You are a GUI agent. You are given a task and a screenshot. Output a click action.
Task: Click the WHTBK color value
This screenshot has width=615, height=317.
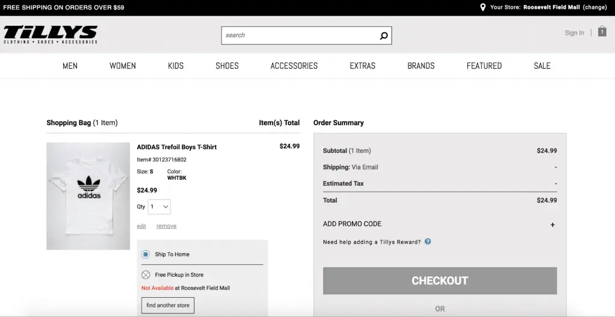coord(177,178)
